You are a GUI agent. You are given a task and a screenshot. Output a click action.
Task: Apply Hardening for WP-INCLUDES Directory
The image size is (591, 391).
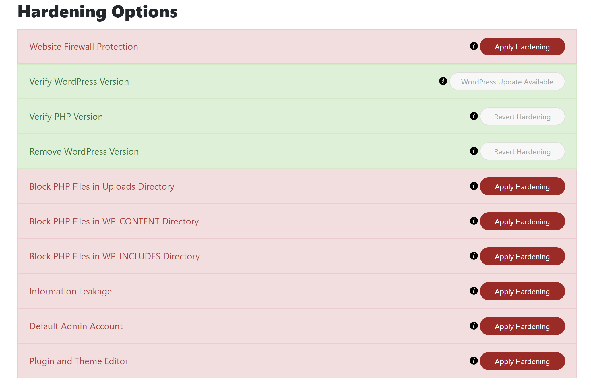tap(522, 256)
